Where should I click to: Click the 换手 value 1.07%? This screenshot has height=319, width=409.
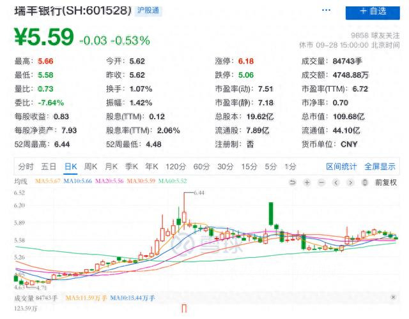click(x=141, y=89)
